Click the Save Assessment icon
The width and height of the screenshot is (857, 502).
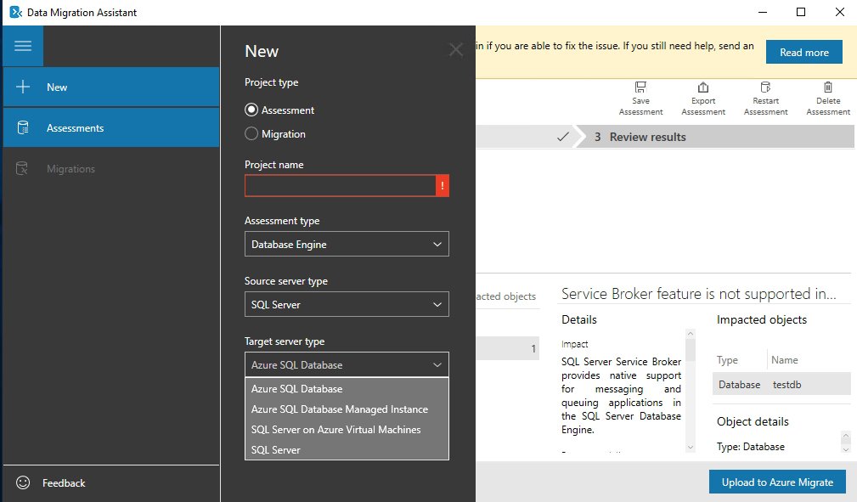(x=640, y=88)
